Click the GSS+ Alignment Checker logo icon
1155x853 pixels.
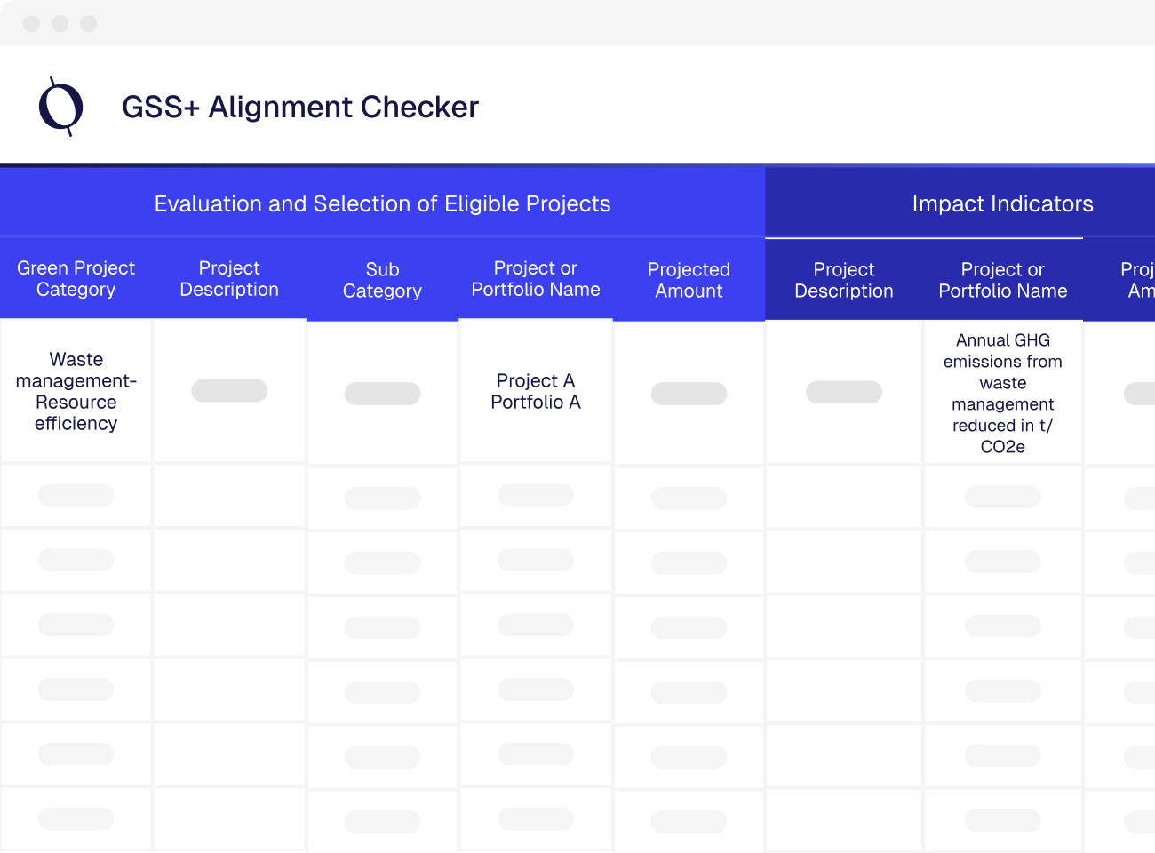pyautogui.click(x=61, y=107)
